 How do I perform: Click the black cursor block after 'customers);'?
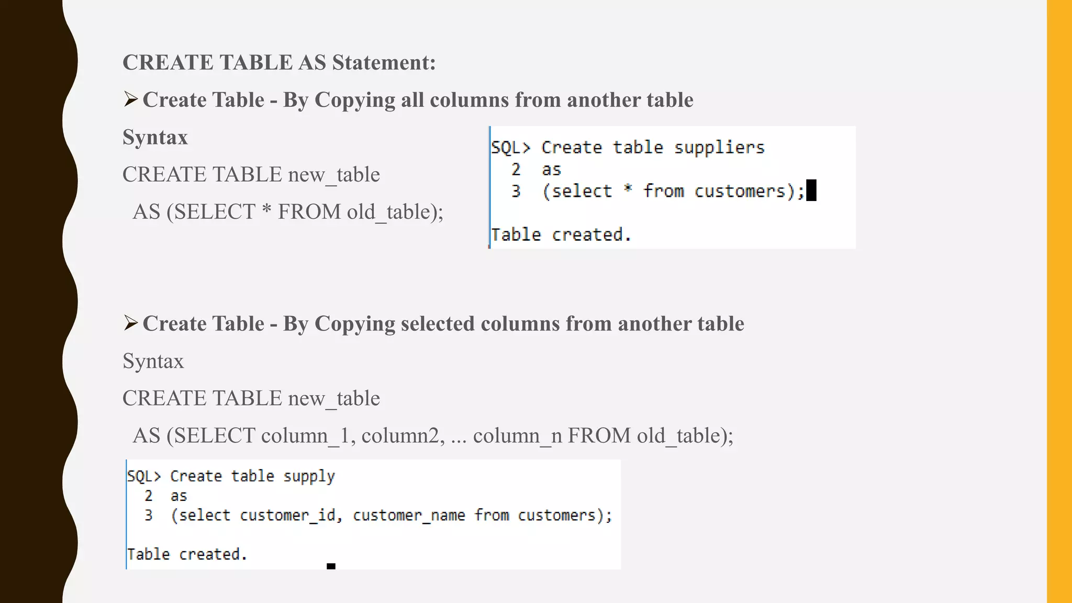point(811,191)
